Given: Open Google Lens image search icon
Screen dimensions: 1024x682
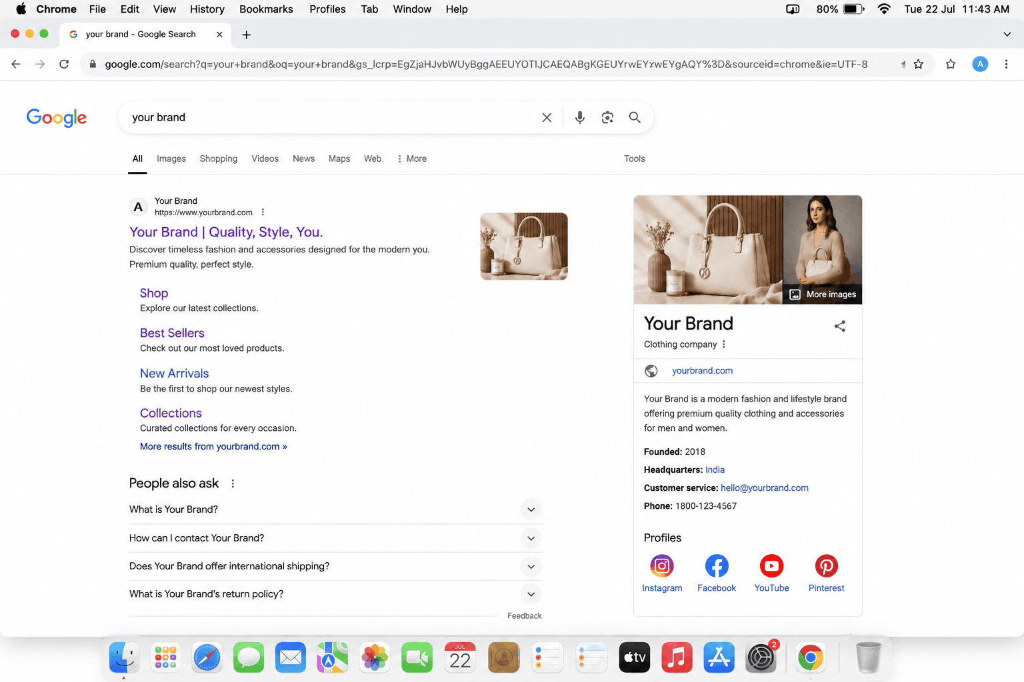Looking at the screenshot, I should [607, 117].
